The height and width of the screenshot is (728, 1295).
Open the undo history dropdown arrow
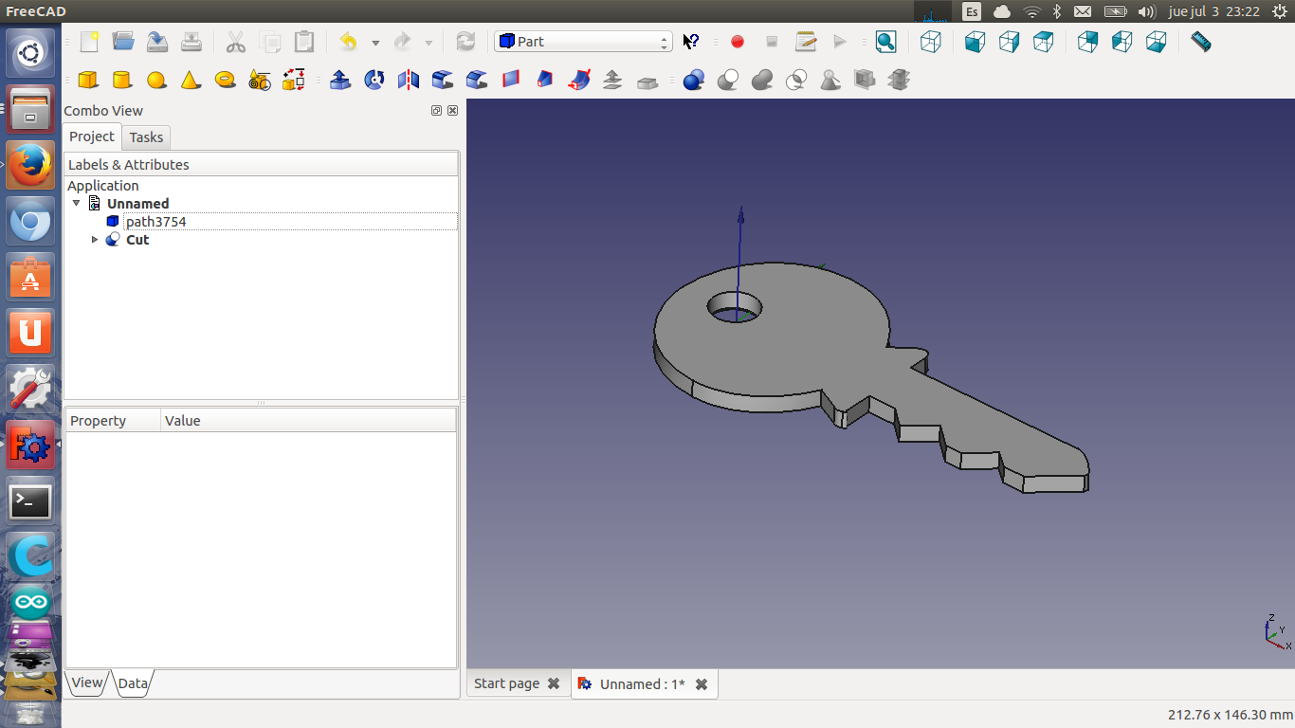375,43
